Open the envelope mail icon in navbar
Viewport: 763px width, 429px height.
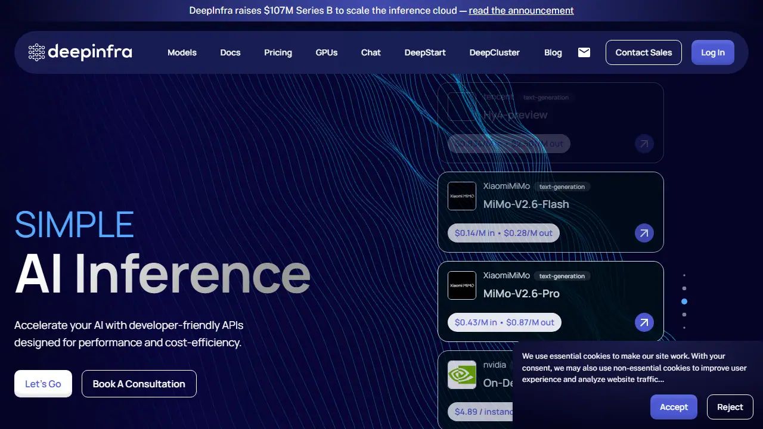[584, 52]
